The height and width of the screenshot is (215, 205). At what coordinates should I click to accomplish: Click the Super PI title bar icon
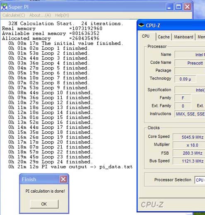pyautogui.click(x=4, y=7)
